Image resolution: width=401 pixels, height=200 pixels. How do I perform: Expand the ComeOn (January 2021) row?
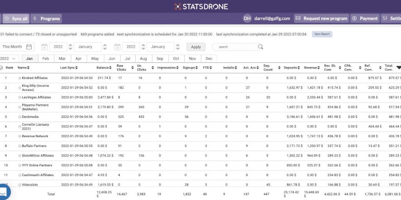(20, 127)
